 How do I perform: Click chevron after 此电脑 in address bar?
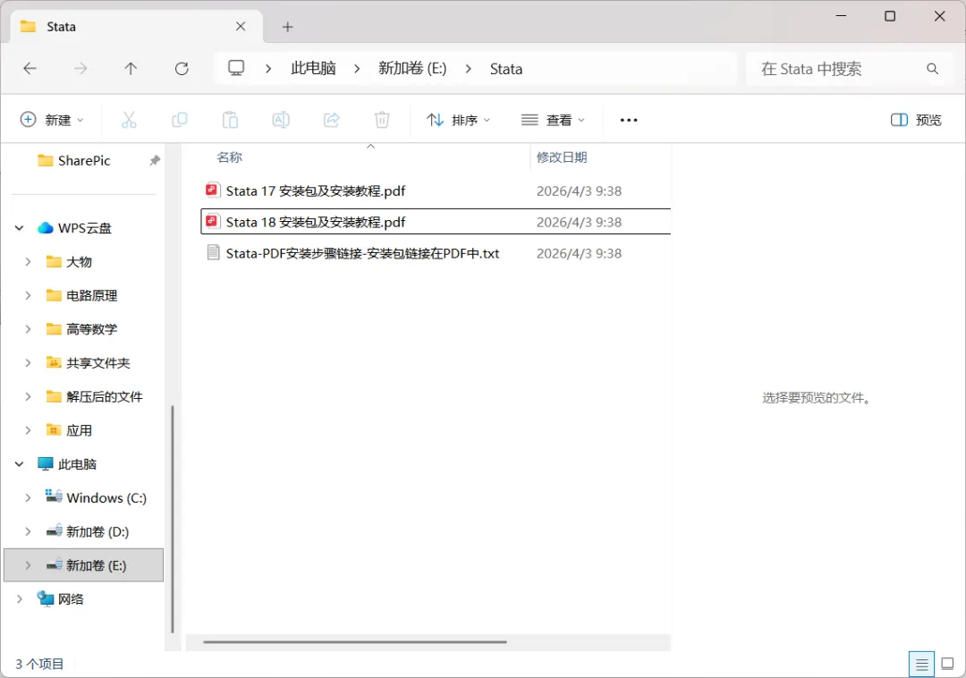[x=357, y=69]
